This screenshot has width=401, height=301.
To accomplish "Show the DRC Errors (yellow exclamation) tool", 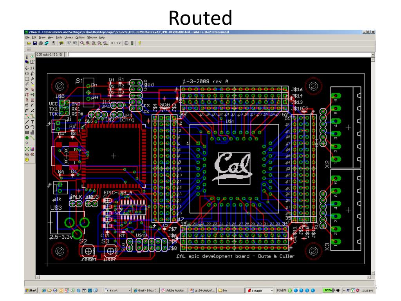I will point(27,160).
